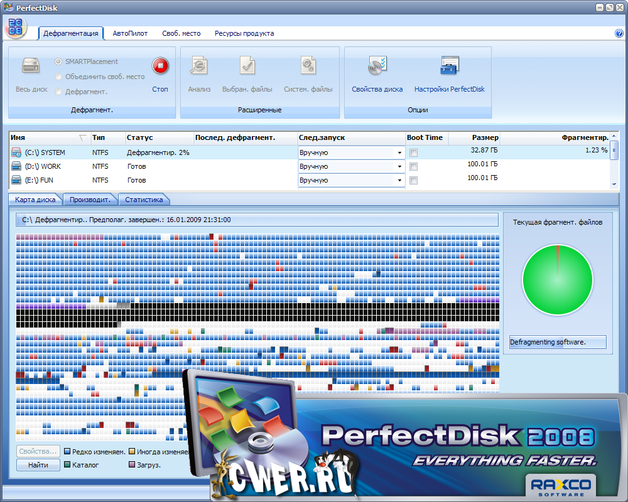
Task: Open the Статистика tab
Action: click(144, 200)
